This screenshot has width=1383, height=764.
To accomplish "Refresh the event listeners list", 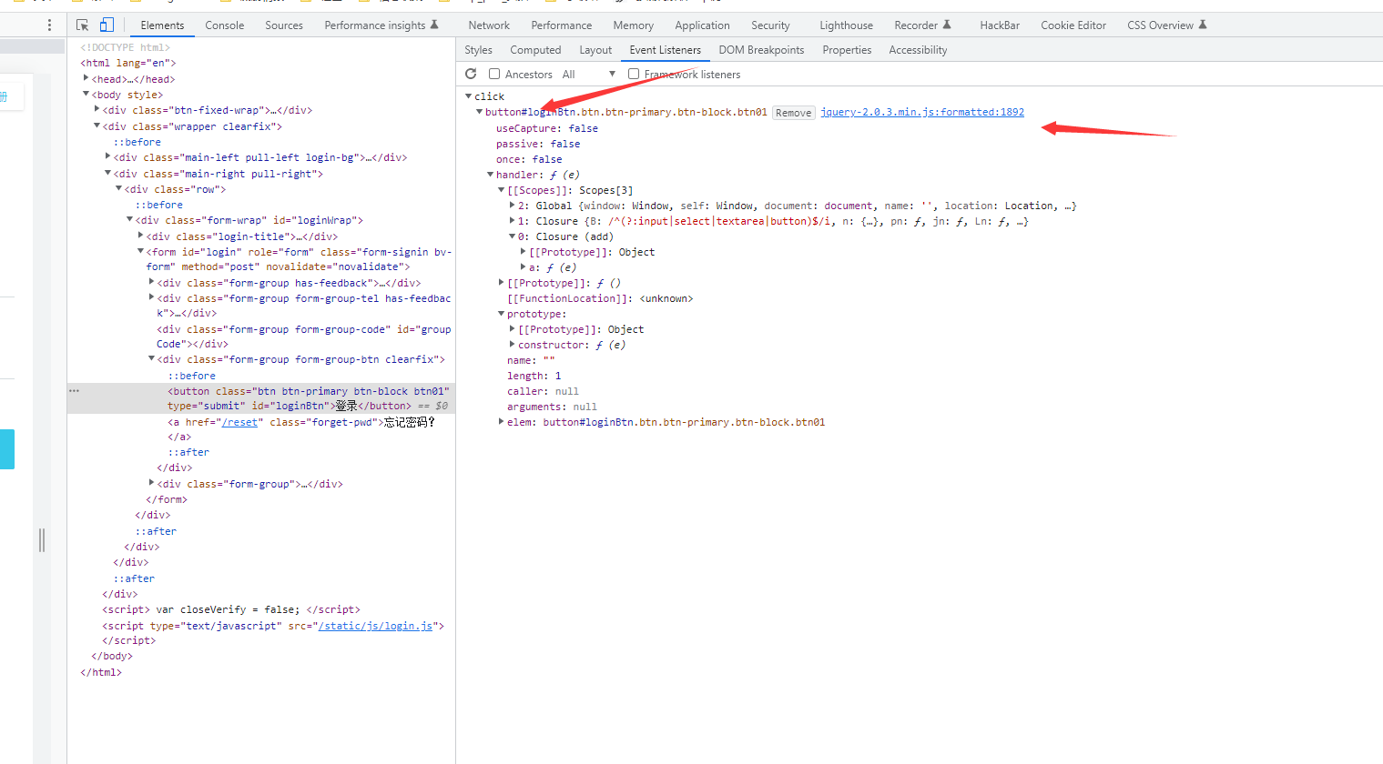I will point(471,74).
